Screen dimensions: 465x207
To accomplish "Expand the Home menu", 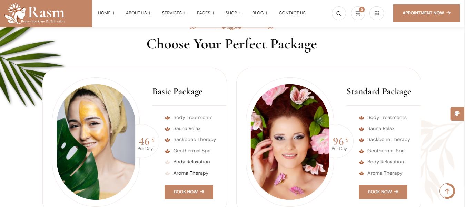I will coord(107,13).
